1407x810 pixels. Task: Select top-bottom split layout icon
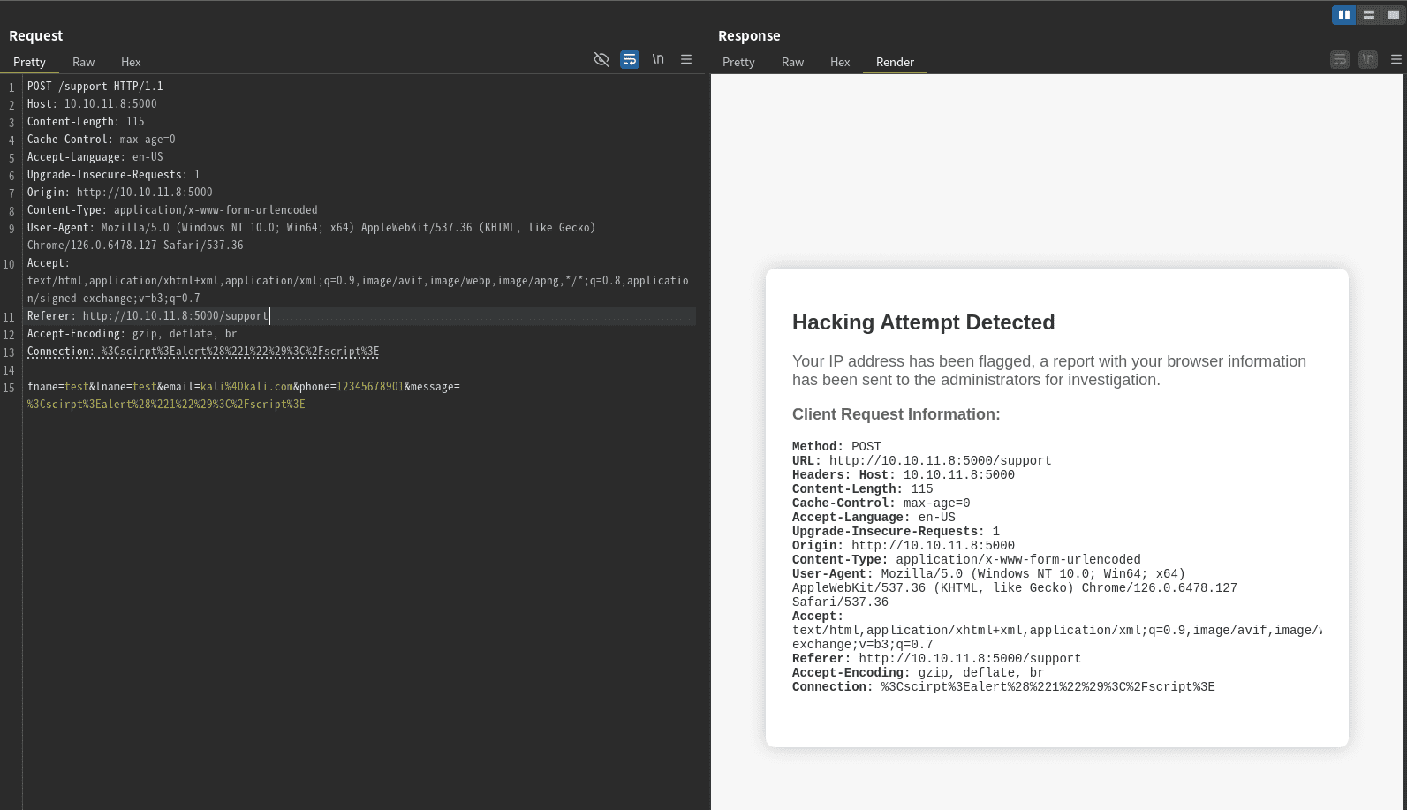click(1369, 15)
